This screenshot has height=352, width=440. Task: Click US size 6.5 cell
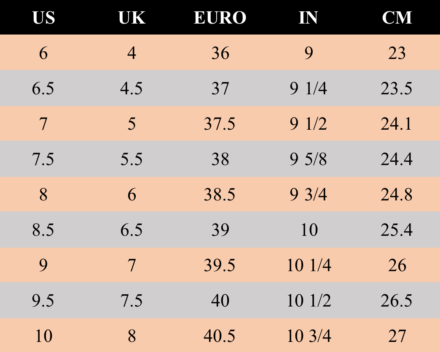(43, 89)
